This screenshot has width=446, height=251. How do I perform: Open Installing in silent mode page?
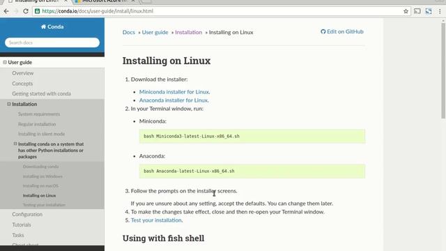pyautogui.click(x=42, y=134)
